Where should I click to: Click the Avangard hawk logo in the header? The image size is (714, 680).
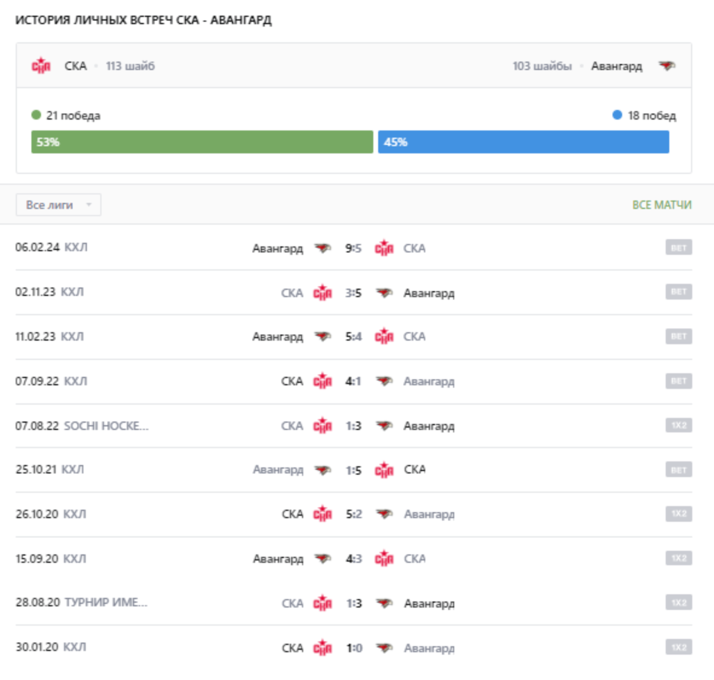point(666,66)
